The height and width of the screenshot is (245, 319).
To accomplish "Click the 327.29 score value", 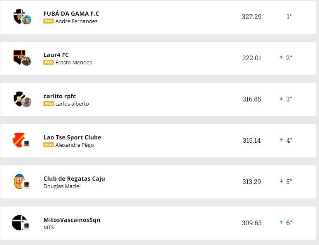I will pos(251,17).
